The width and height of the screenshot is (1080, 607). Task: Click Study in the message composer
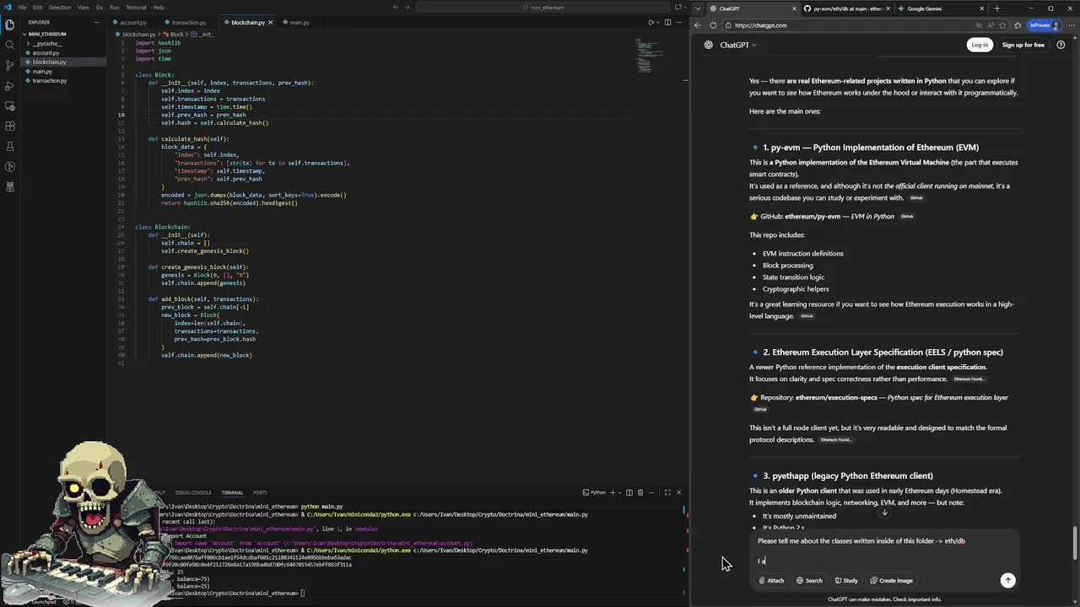coord(846,580)
